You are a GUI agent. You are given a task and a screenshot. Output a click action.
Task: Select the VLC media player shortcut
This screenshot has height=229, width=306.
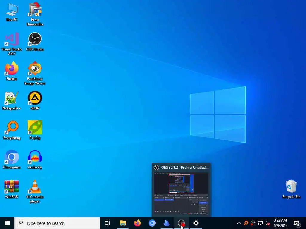[x=35, y=191]
